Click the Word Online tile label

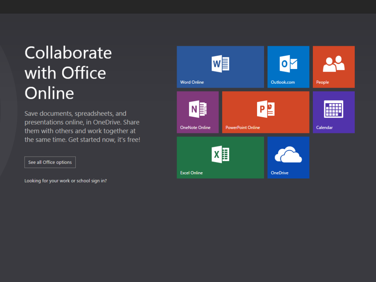point(192,82)
